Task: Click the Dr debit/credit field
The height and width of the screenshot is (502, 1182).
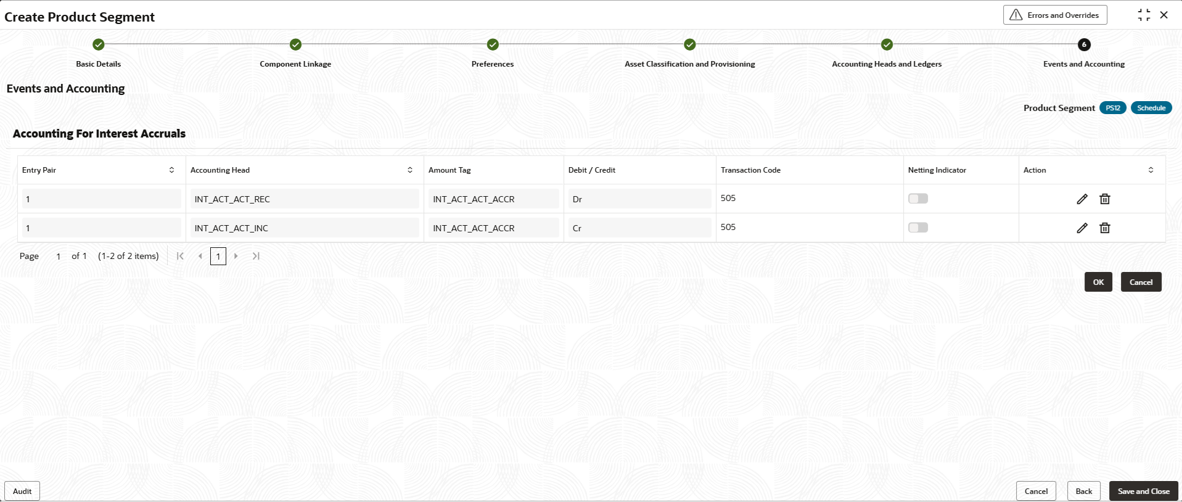Action: click(640, 199)
